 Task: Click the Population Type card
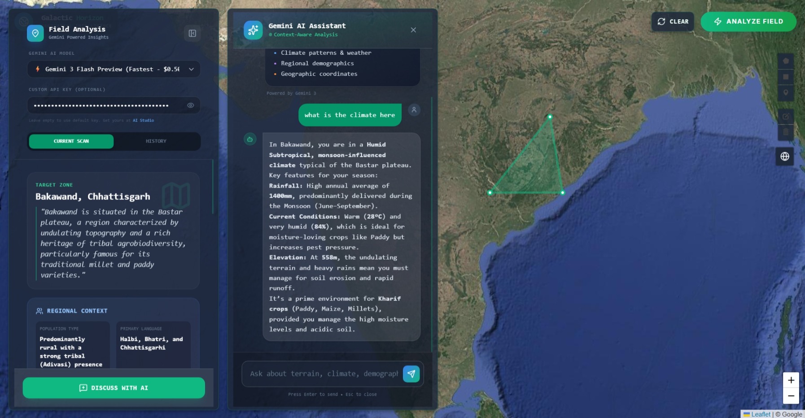click(73, 345)
